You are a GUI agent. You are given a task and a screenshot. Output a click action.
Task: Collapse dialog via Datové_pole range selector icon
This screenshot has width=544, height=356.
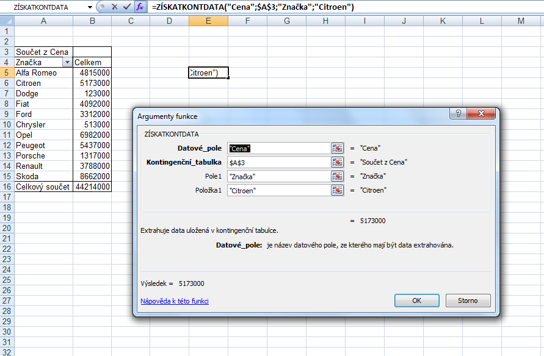pyautogui.click(x=337, y=148)
